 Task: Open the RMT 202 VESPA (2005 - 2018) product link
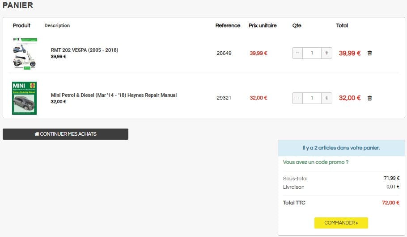click(85, 50)
